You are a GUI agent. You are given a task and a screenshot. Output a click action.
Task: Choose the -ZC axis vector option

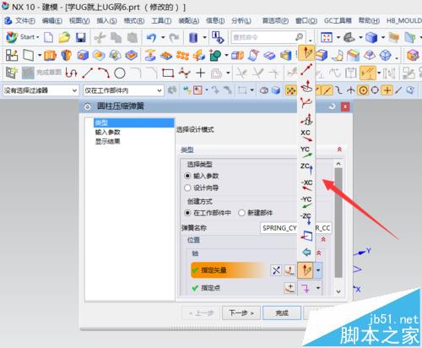click(306, 219)
